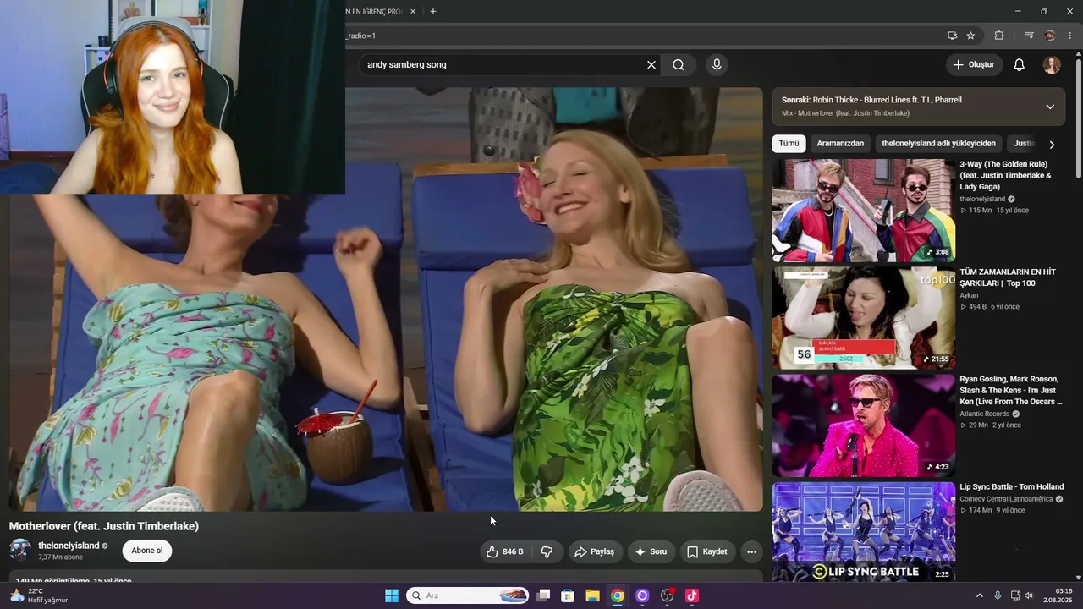Open the clock and date panel
The width and height of the screenshot is (1083, 609).
point(1059,595)
